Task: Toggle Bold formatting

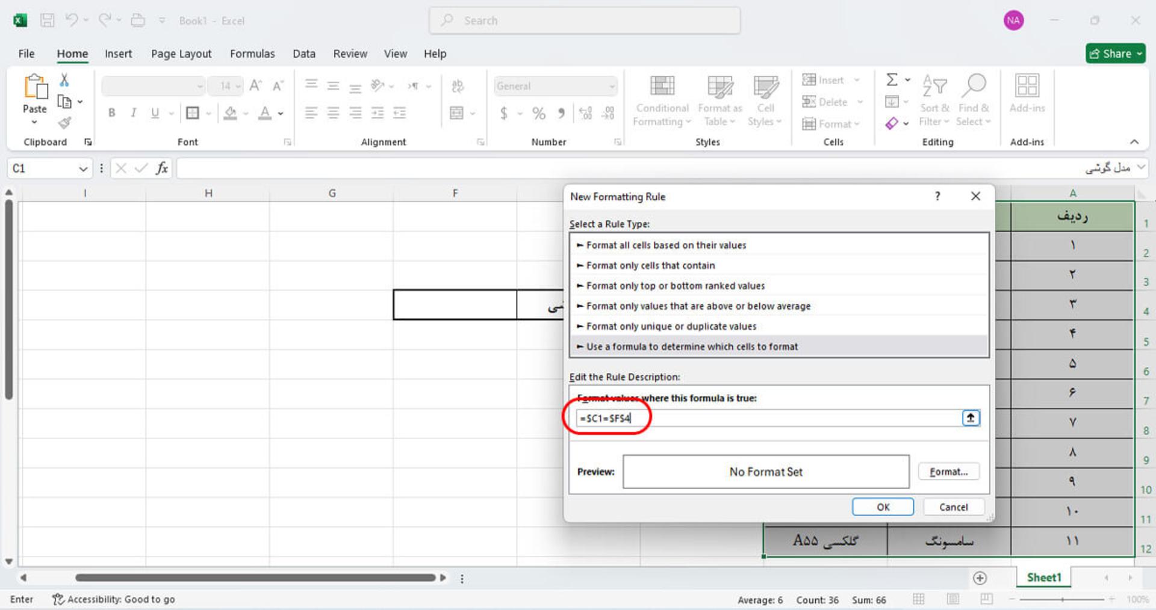Action: tap(111, 112)
